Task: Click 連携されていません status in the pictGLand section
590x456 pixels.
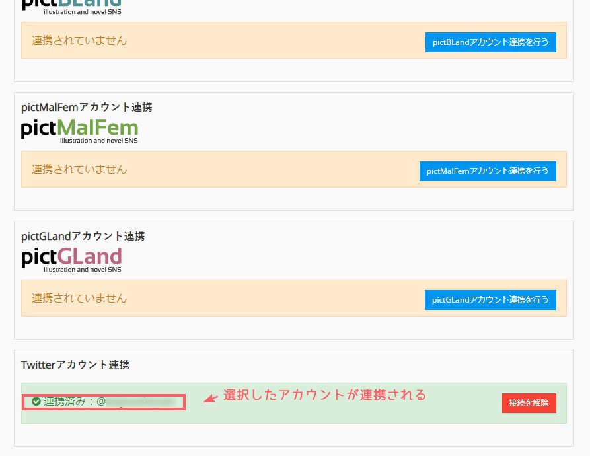Action: (79, 298)
